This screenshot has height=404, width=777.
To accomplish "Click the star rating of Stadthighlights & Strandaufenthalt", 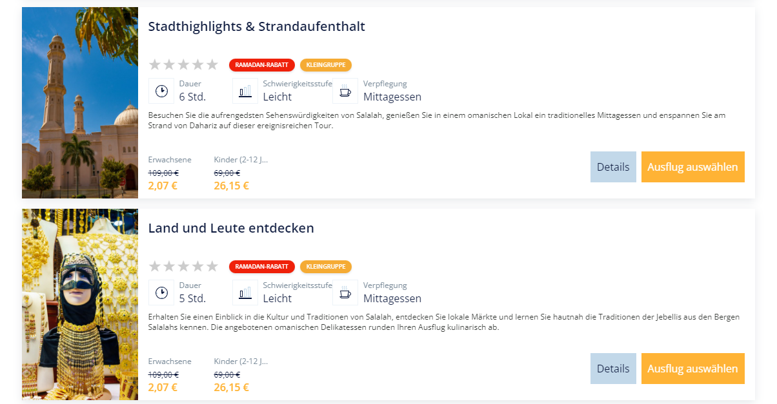I will click(x=184, y=64).
